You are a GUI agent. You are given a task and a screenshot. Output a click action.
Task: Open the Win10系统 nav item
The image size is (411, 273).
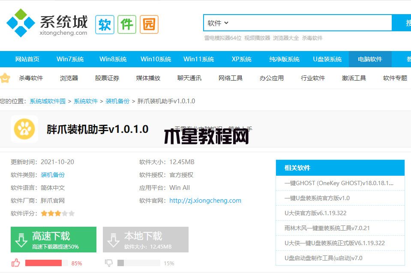click(x=156, y=59)
